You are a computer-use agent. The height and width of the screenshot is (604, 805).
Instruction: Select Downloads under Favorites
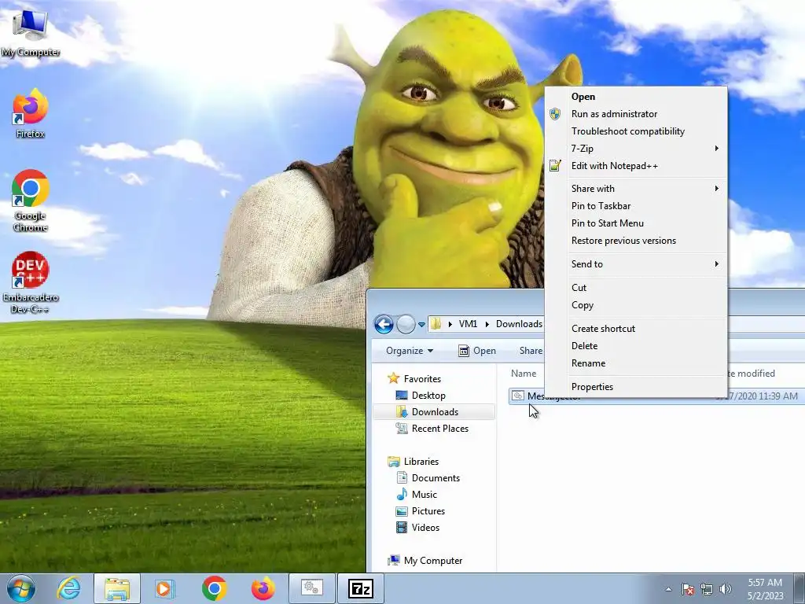click(427, 411)
